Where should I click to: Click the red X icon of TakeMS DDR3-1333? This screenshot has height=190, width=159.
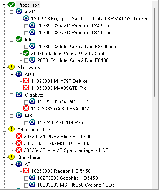[x=19, y=143]
